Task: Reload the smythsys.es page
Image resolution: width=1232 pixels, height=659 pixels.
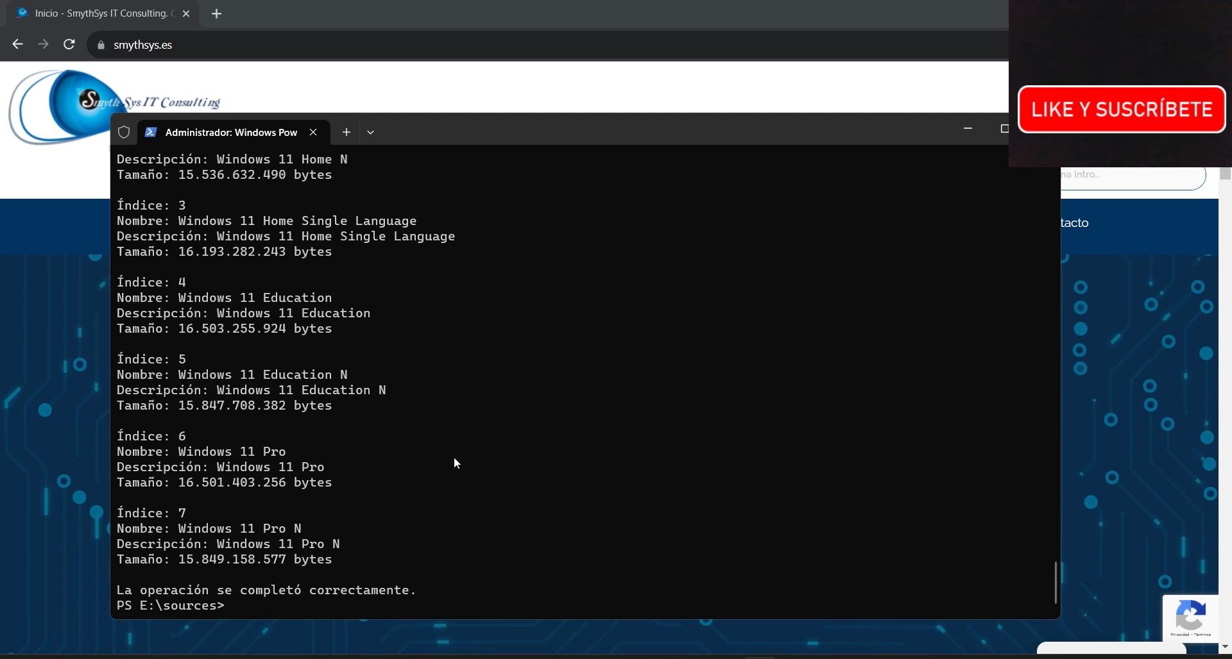Action: point(69,44)
